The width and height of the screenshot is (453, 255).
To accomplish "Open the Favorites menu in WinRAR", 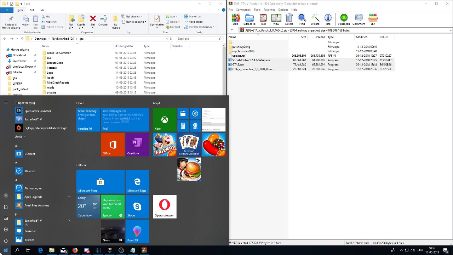I will [x=269, y=10].
